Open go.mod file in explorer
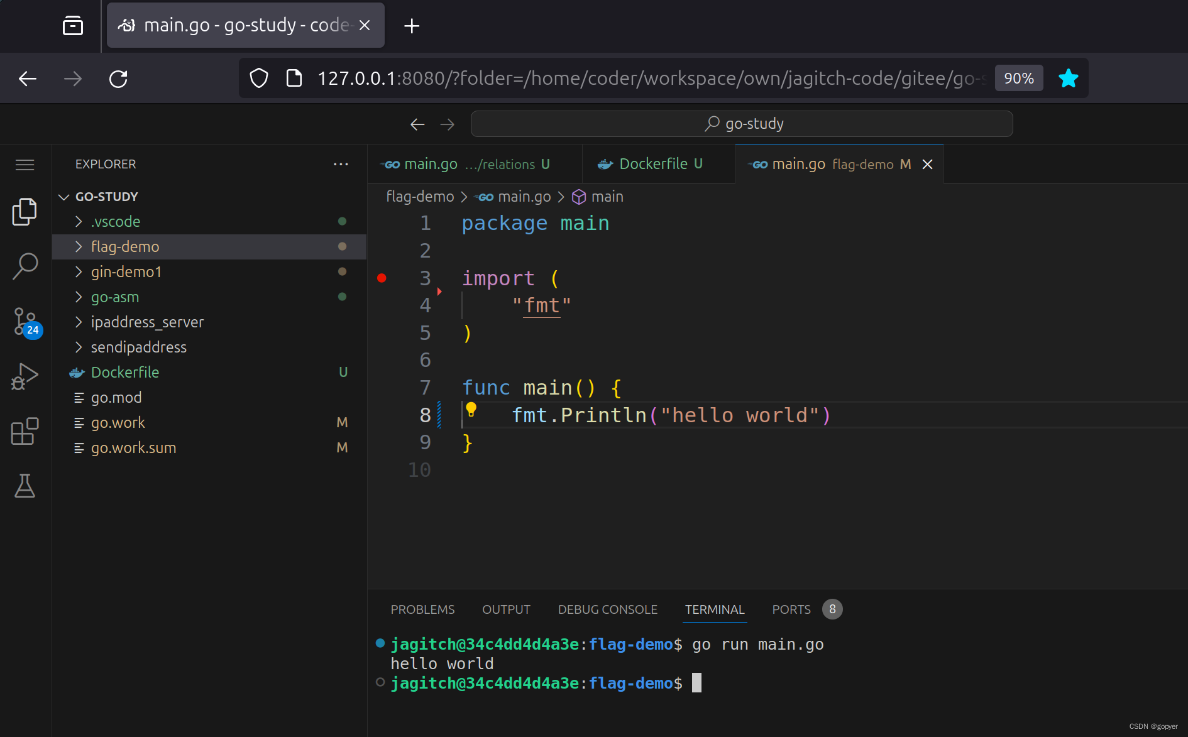1188x737 pixels. pos(209,397)
